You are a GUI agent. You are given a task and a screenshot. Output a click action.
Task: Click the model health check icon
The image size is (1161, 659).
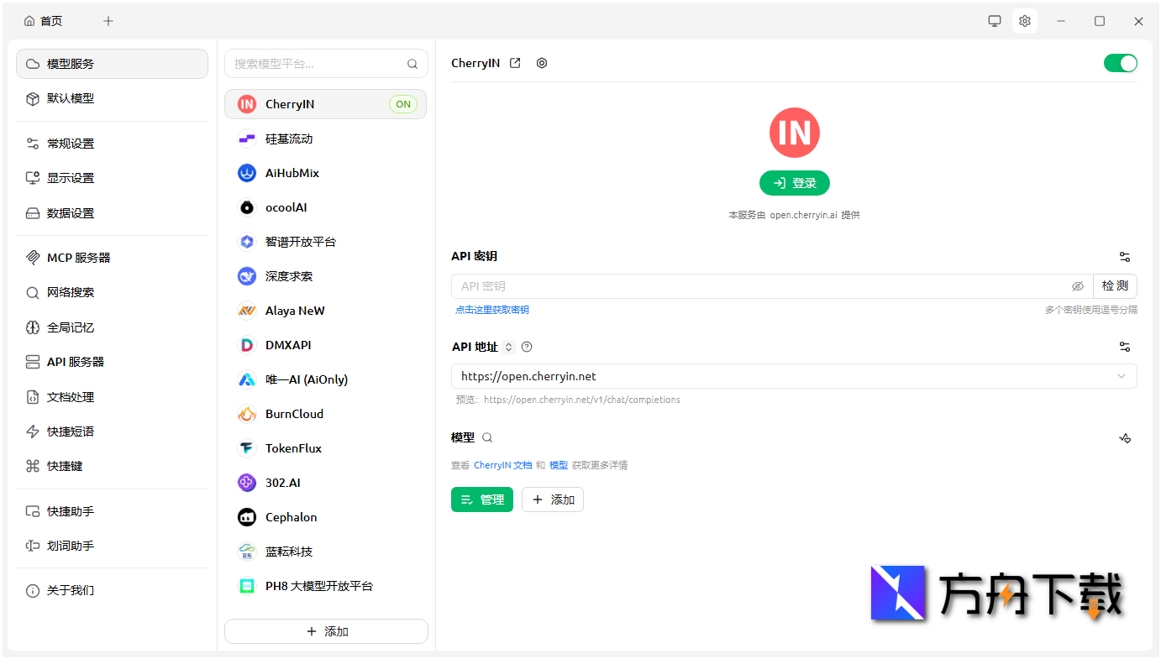[1125, 438]
